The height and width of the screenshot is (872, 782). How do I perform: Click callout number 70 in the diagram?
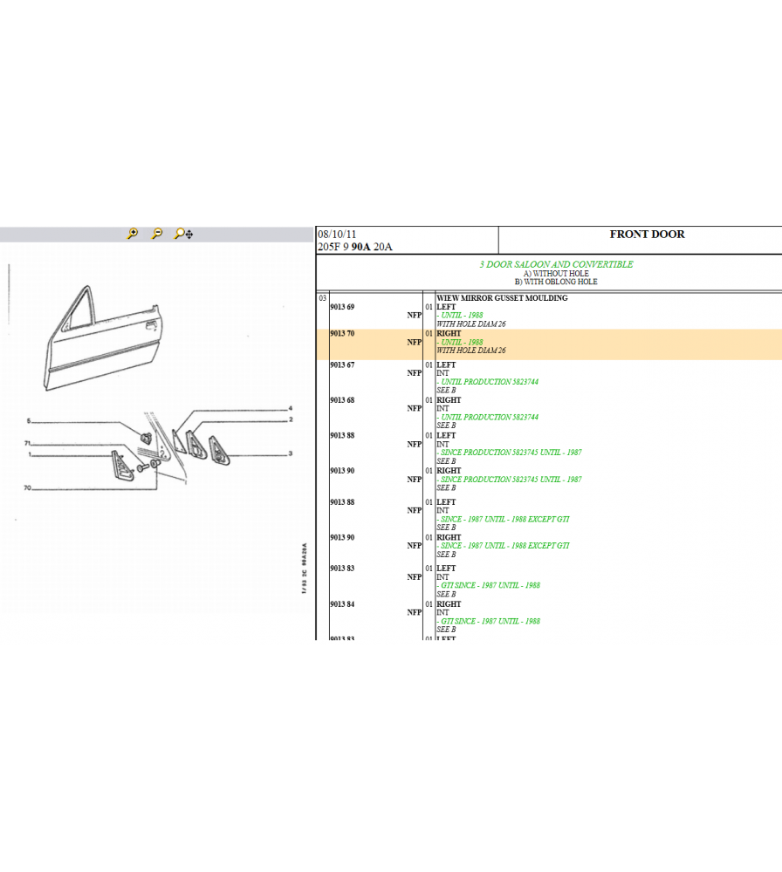click(x=27, y=488)
